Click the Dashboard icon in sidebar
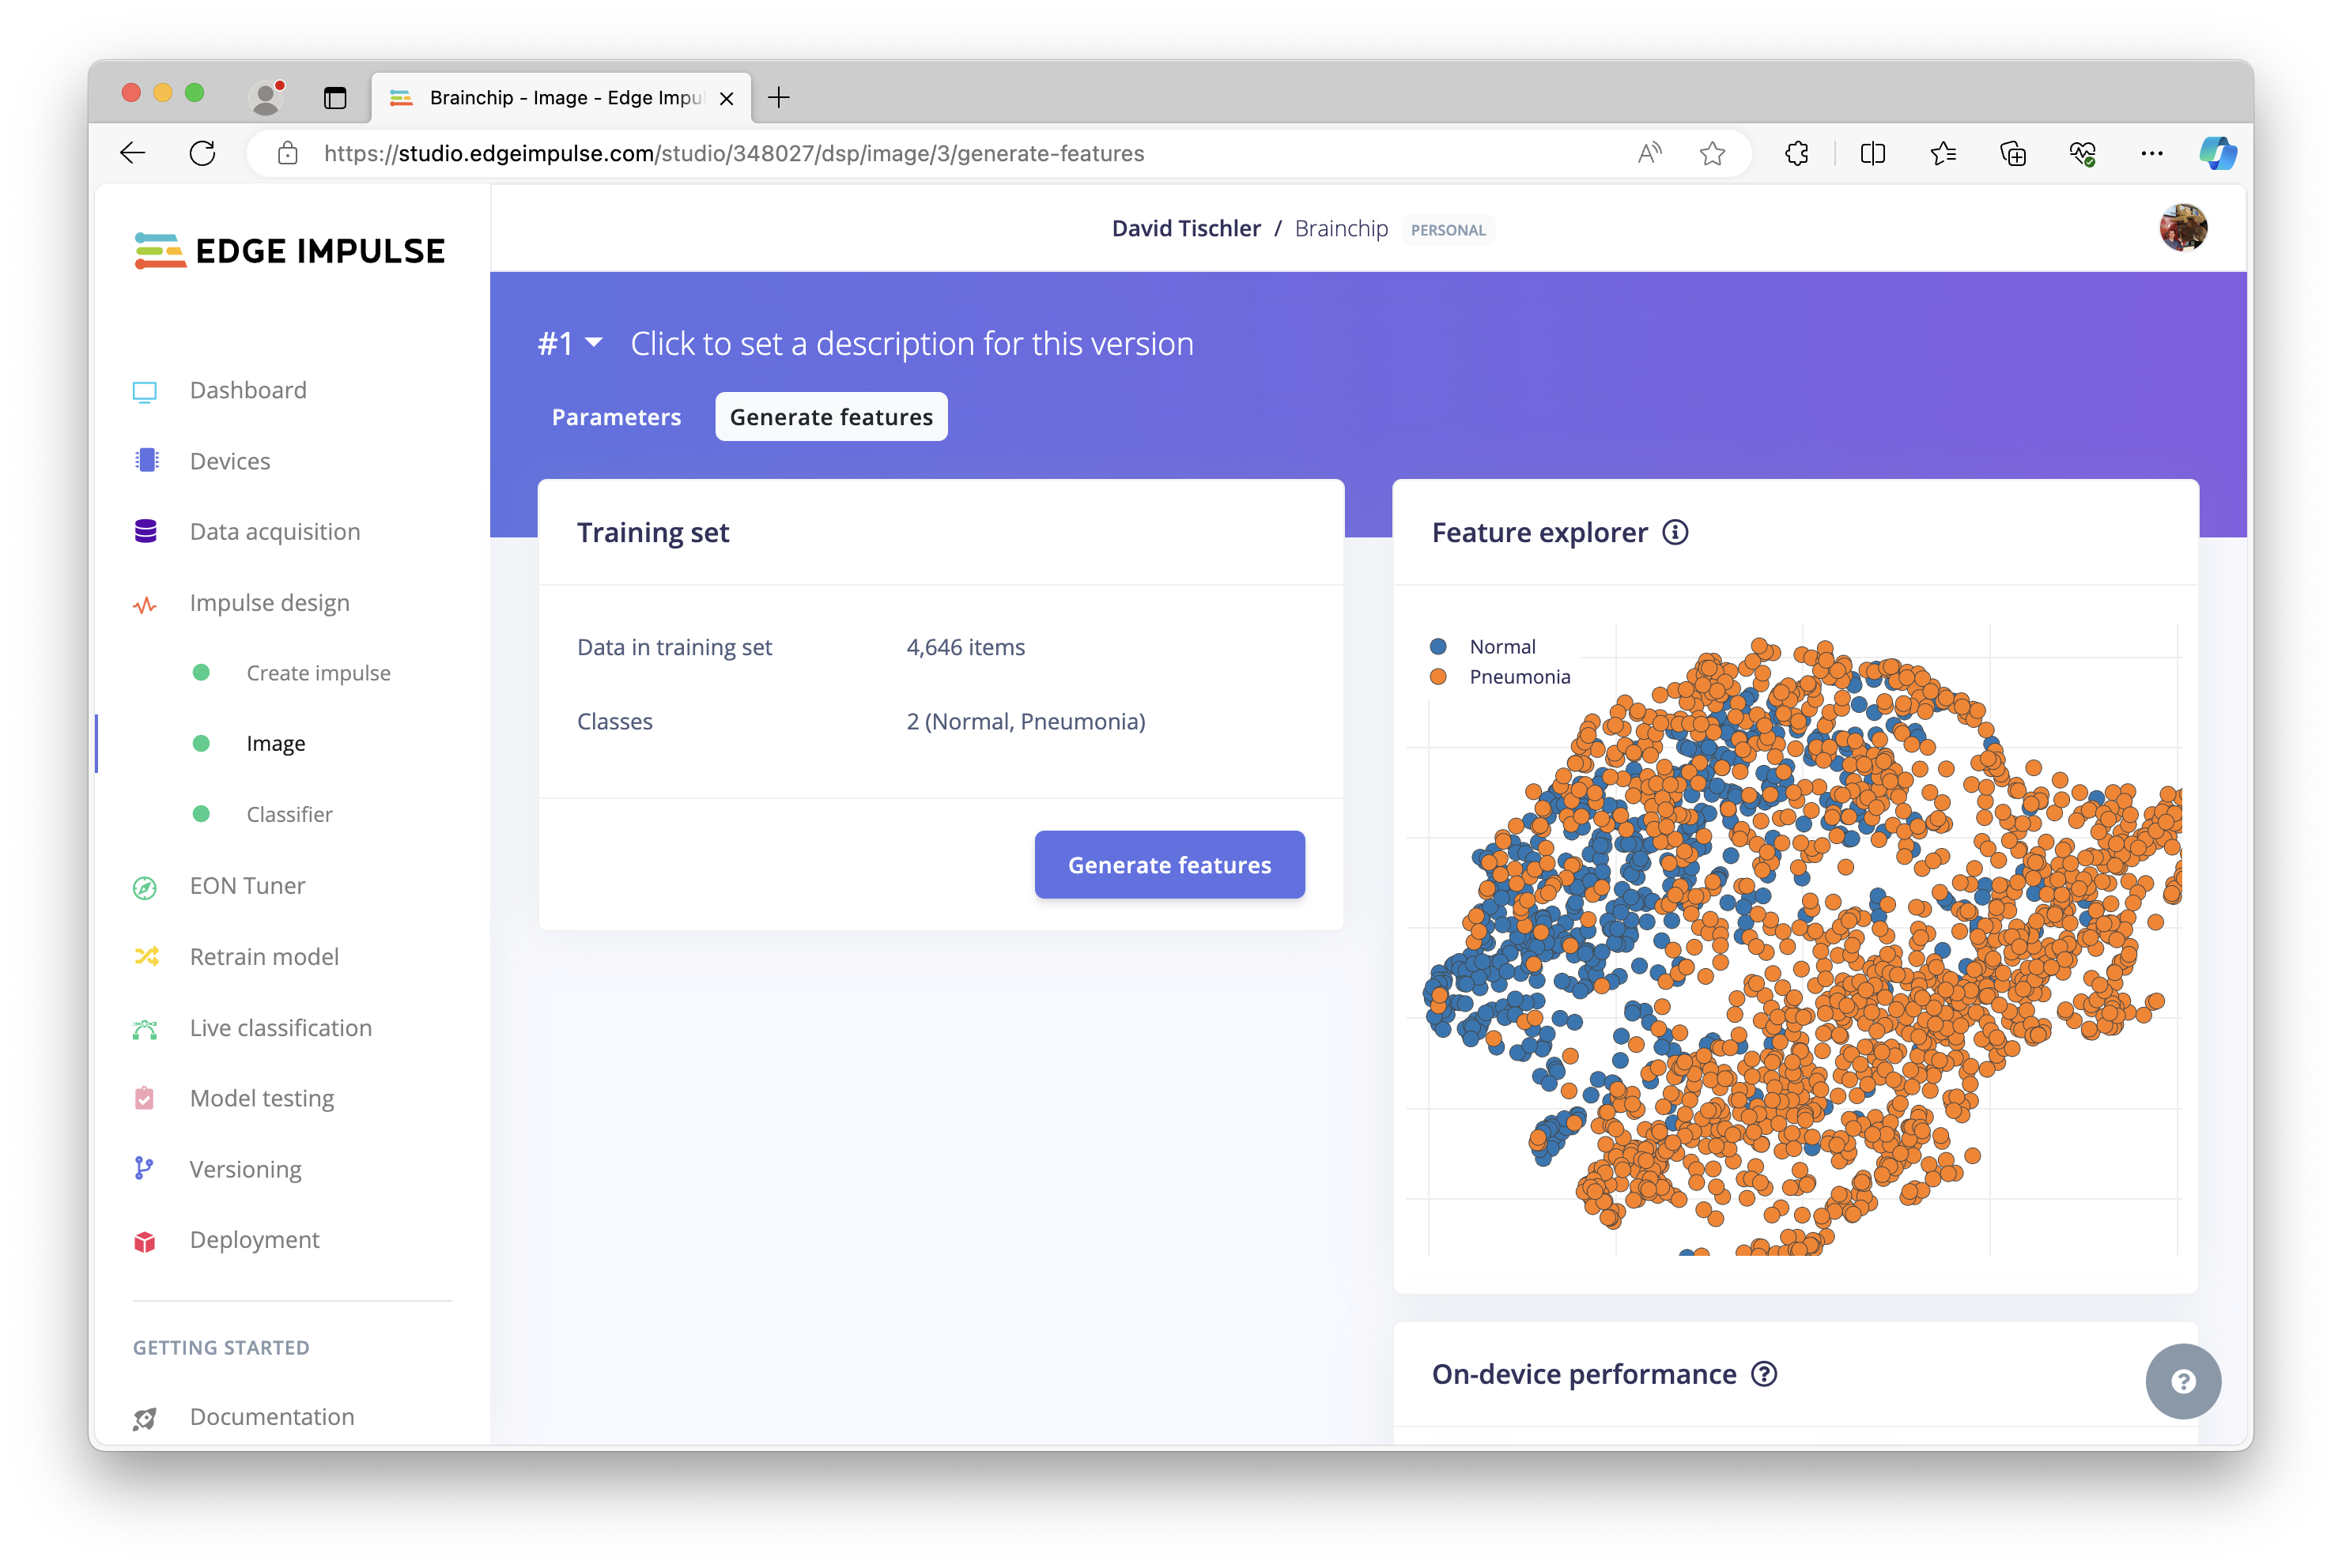The height and width of the screenshot is (1568, 2342). point(145,389)
